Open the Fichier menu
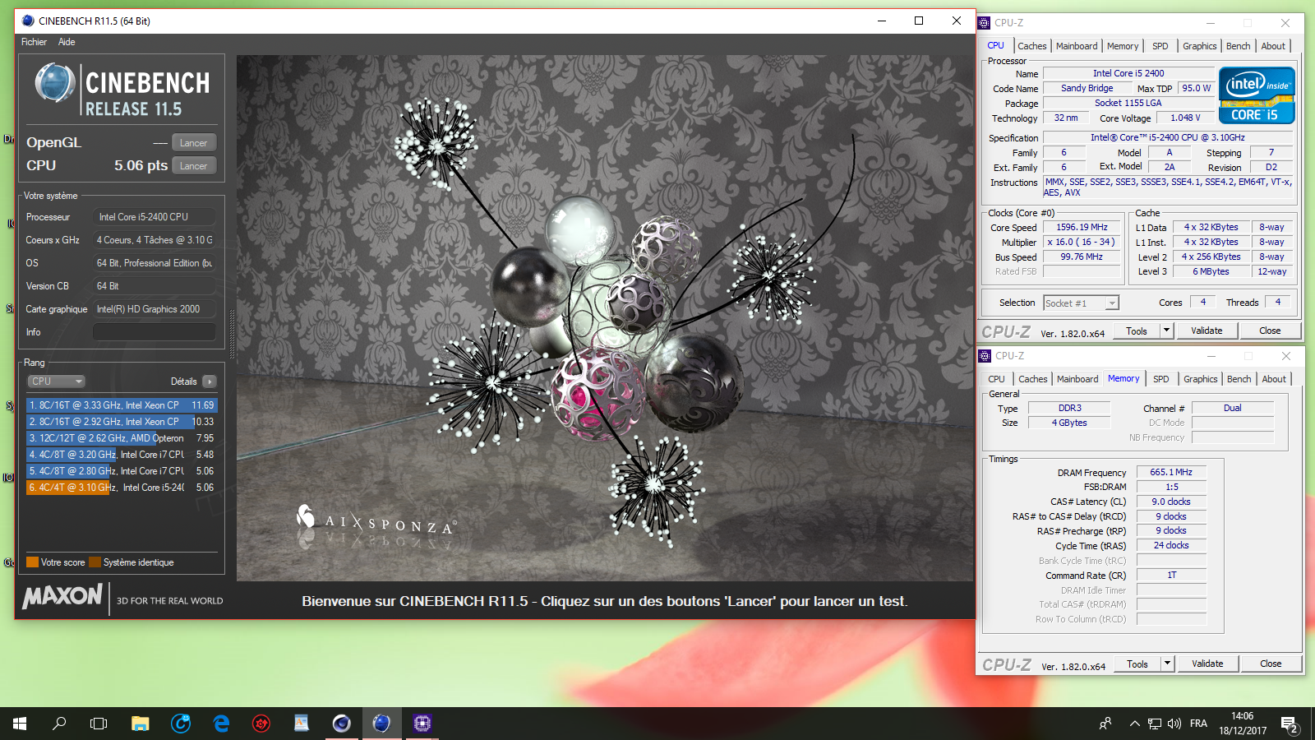This screenshot has width=1315, height=740. [34, 42]
